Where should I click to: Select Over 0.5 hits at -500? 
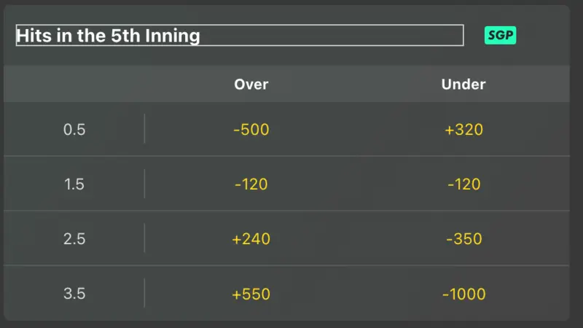pos(251,130)
